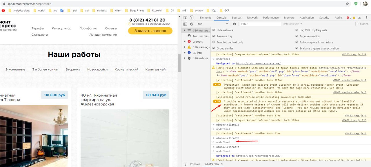Toggle Evaluate triggers user activation checkbox
This screenshot has height=167, width=371.
tap(297, 48)
